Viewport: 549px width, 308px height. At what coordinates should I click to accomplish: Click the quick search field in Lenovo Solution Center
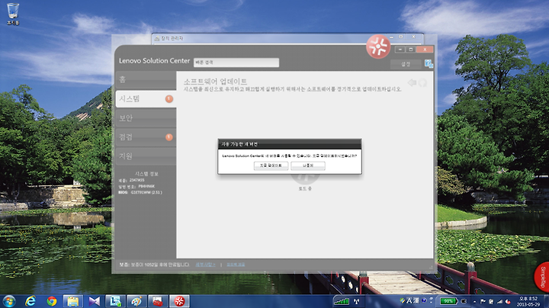[x=236, y=63]
